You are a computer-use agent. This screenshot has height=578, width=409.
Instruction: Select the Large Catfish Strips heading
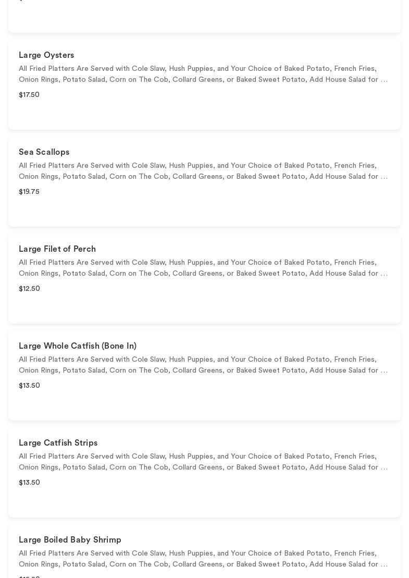[x=58, y=443]
